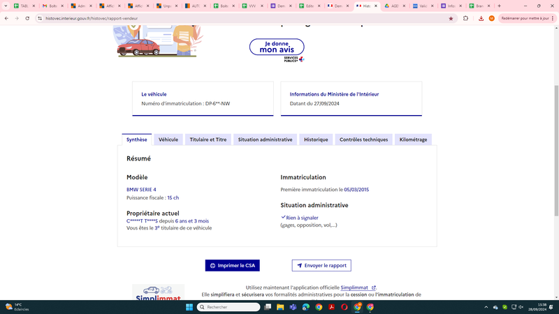Click the weather widget on taskbar
The width and height of the screenshot is (559, 314).
pos(17,307)
